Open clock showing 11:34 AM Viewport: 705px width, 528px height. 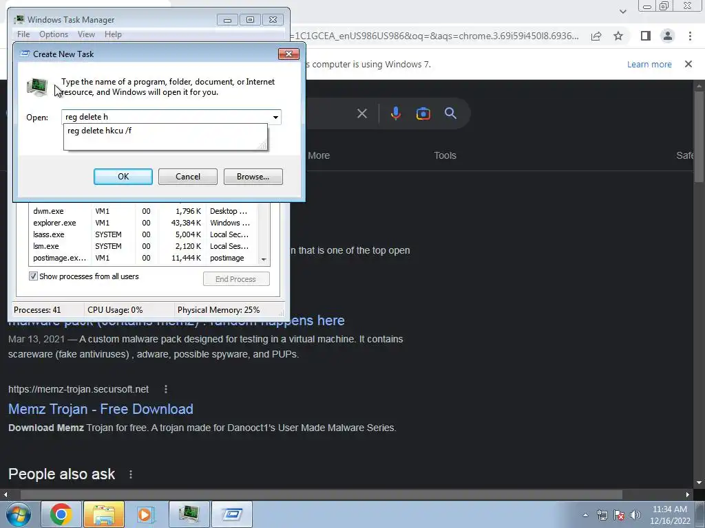pos(669,515)
